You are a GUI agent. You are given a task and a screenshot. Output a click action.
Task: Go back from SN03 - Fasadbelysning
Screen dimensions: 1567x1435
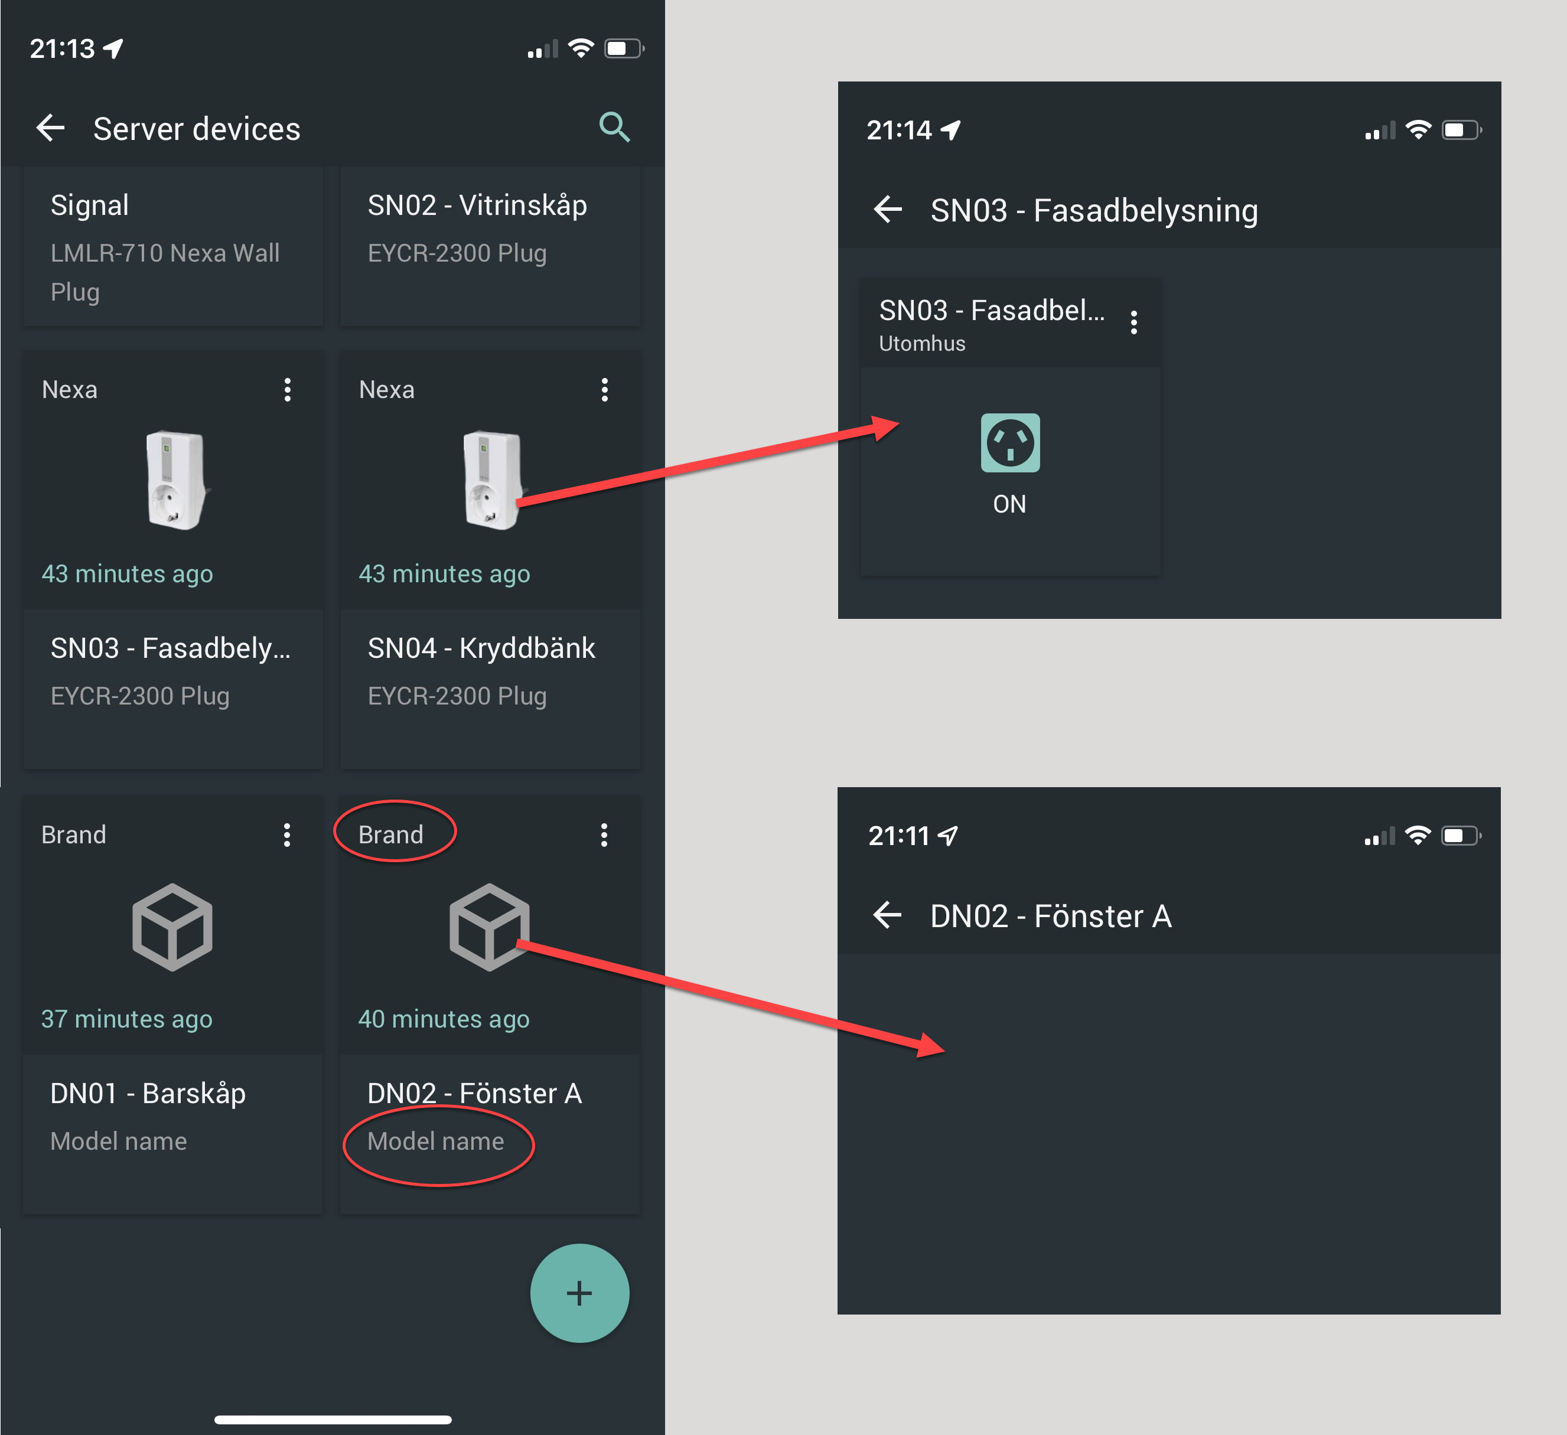point(888,210)
